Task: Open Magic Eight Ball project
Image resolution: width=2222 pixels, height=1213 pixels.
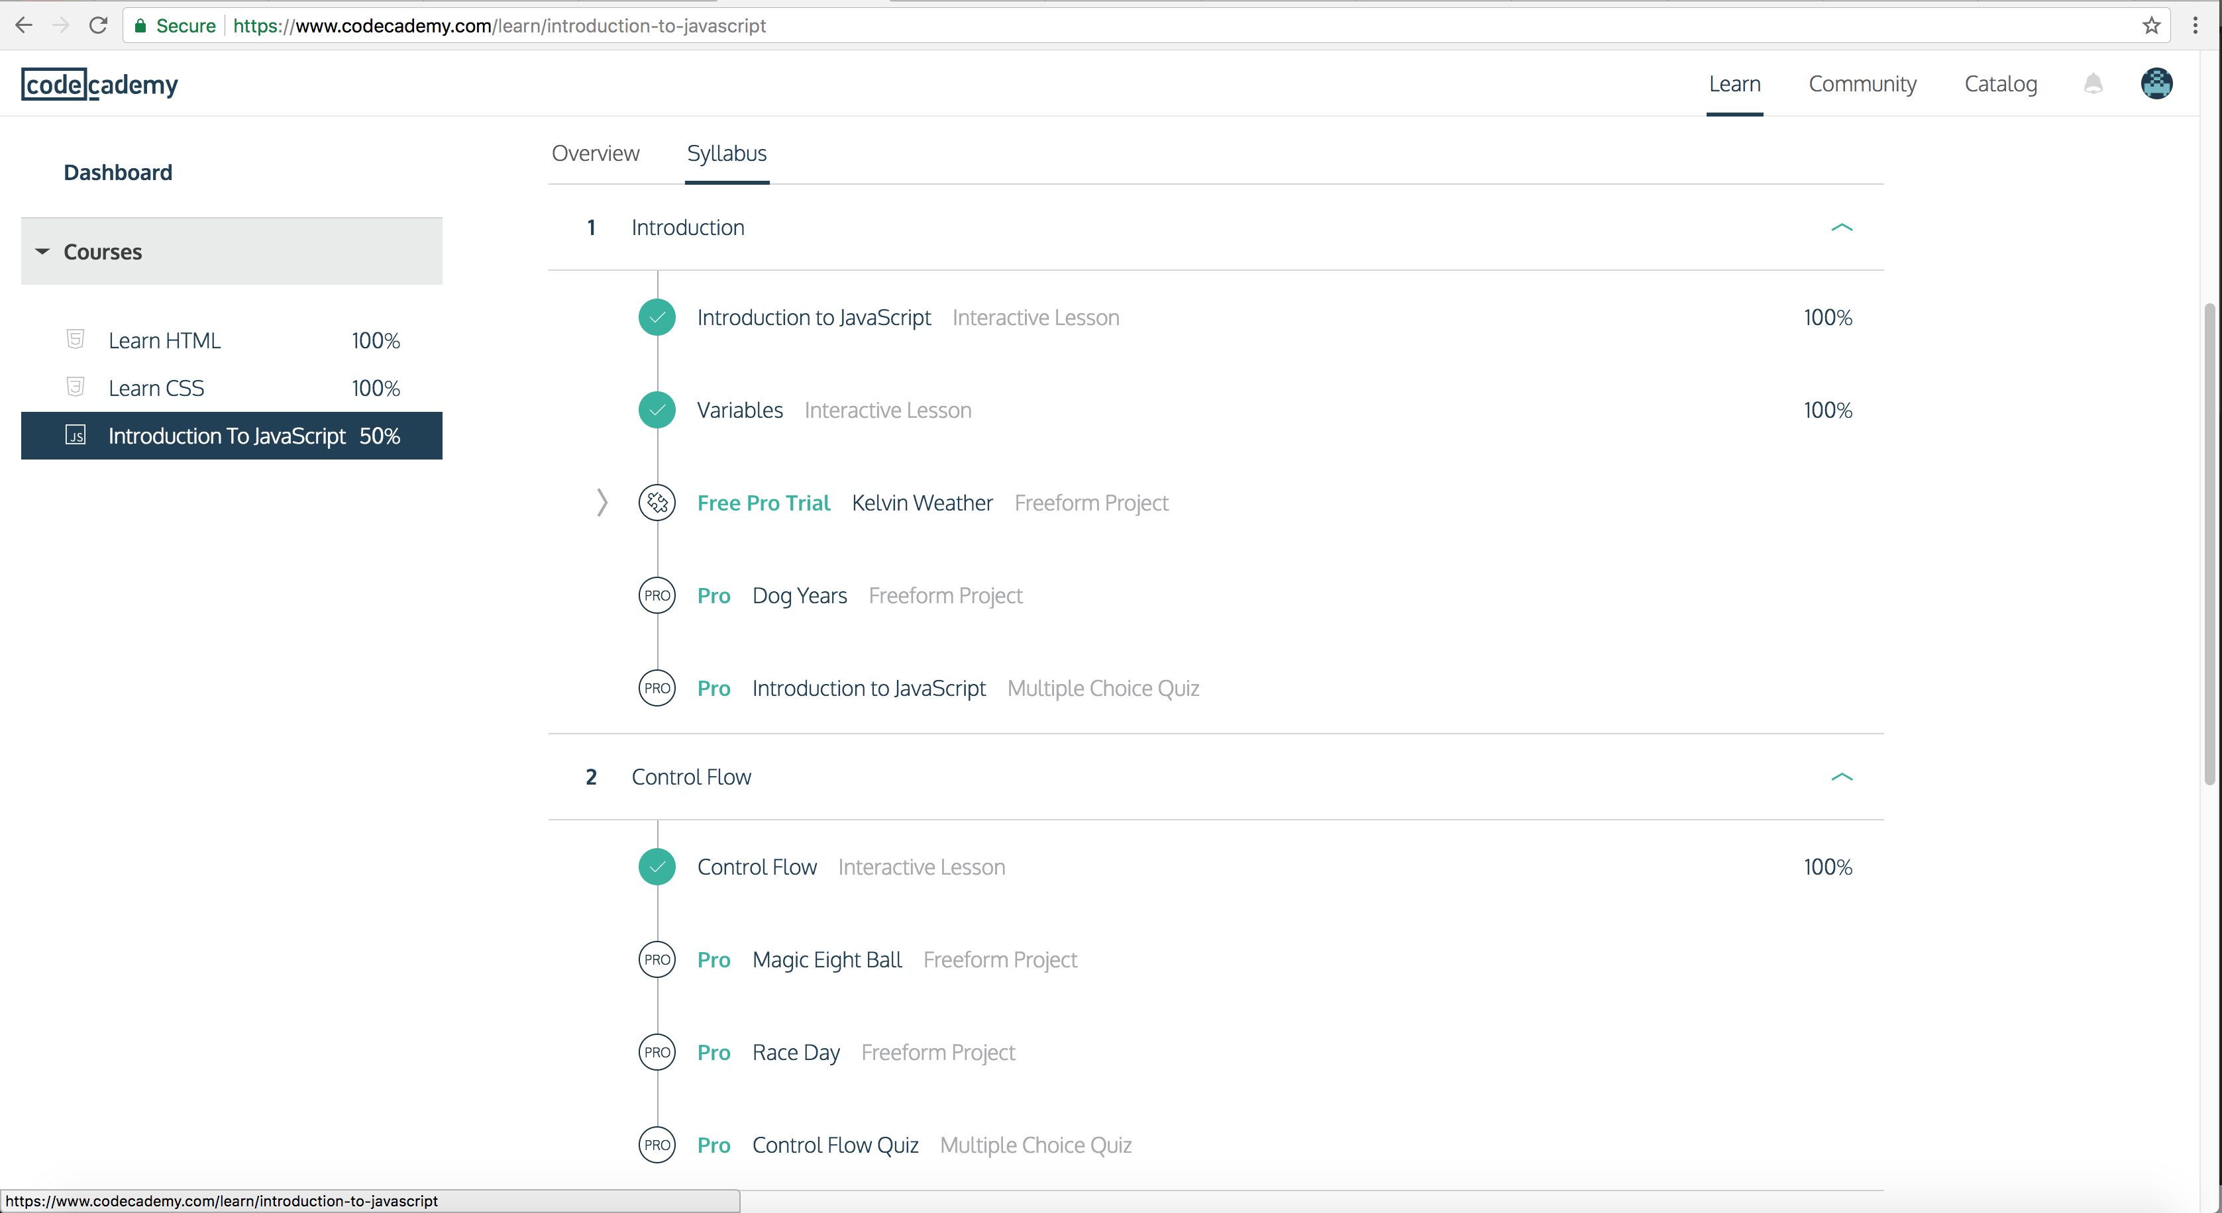Action: [826, 959]
